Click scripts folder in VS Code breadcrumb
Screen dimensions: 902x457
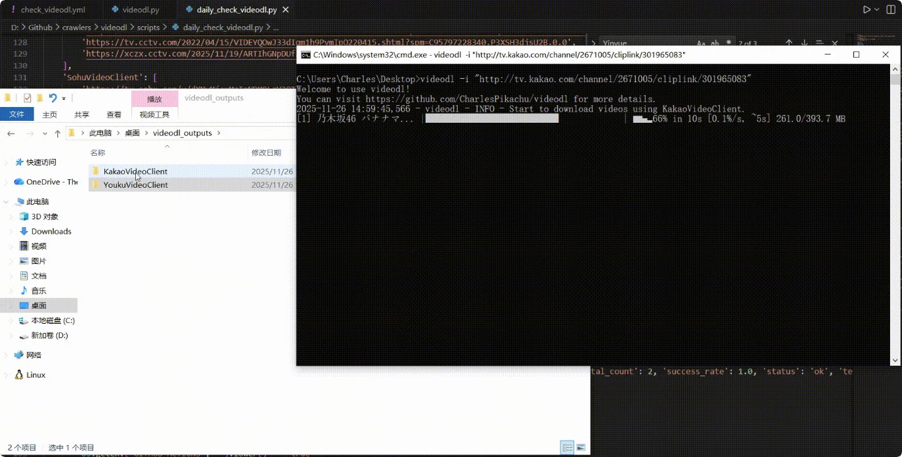pyautogui.click(x=148, y=28)
